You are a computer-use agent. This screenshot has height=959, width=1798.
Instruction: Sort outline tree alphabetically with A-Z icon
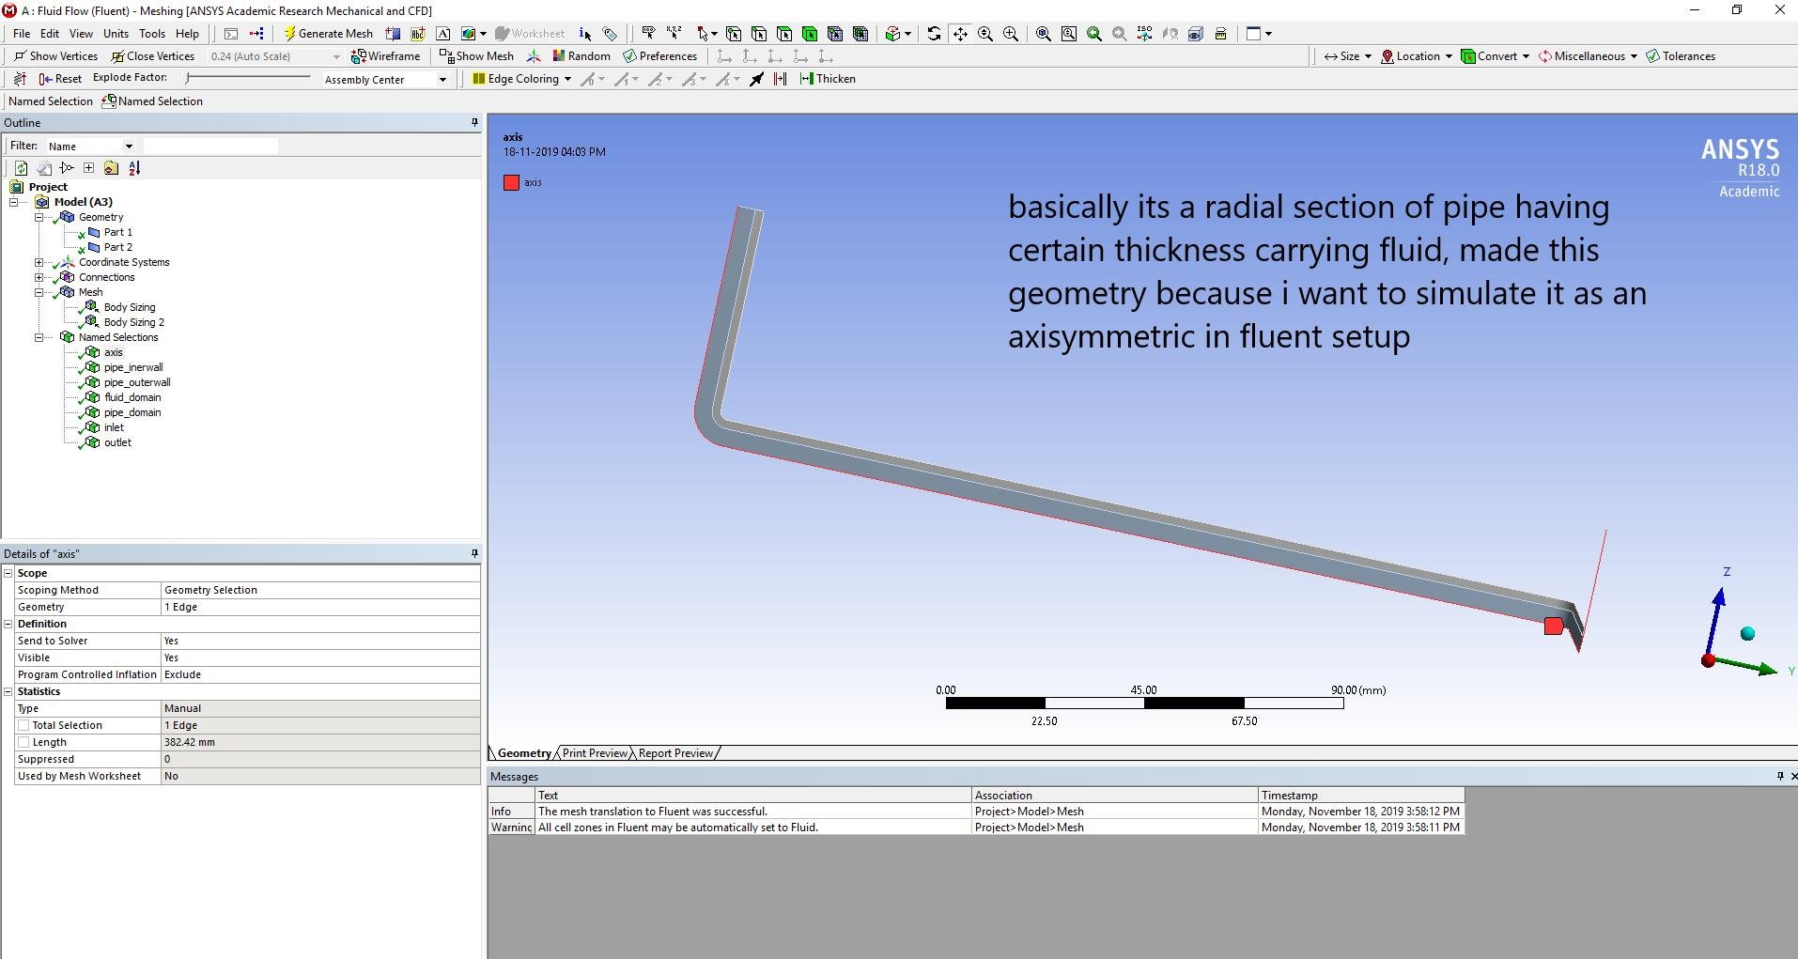134,168
